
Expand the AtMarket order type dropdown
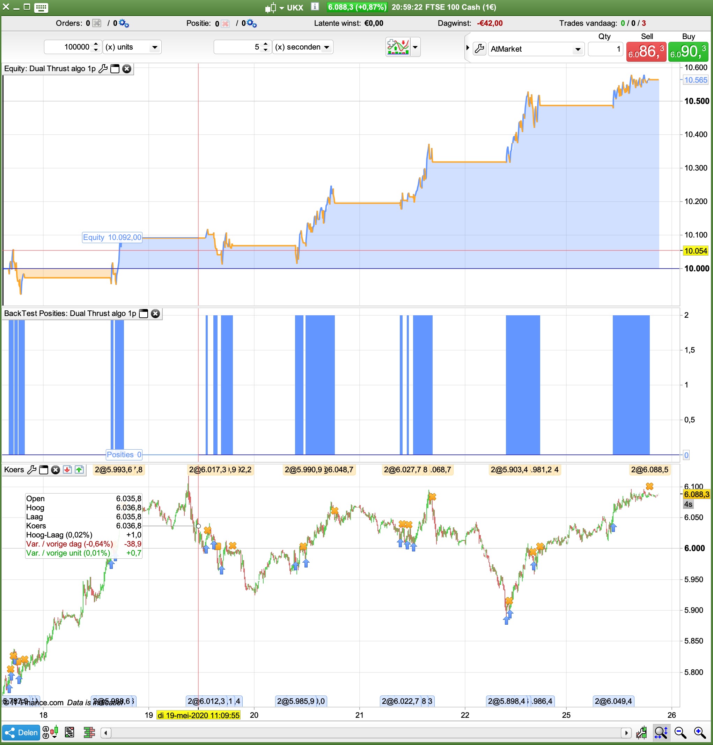tap(577, 50)
